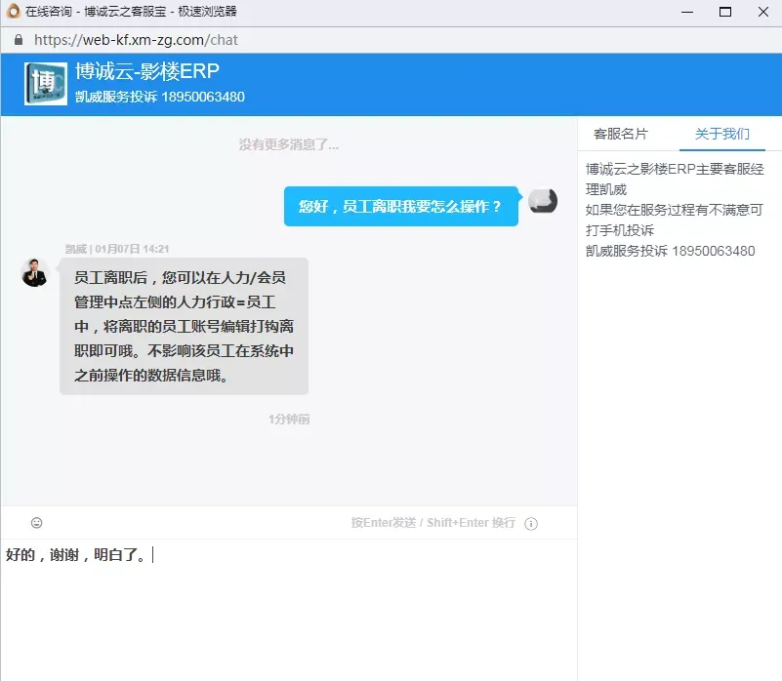Viewport: 782px width, 681px height.
Task: Click the 1分钟前 timestamp below the reply
Action: 289,419
